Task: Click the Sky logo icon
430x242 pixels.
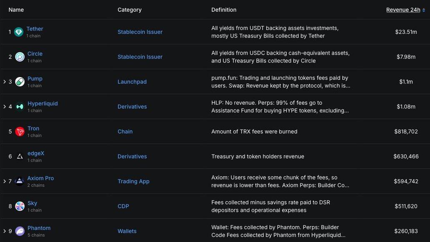Action: click(20, 206)
